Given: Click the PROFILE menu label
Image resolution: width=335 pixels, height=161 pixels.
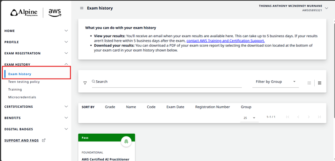Looking at the screenshot, I should click(x=11, y=42).
